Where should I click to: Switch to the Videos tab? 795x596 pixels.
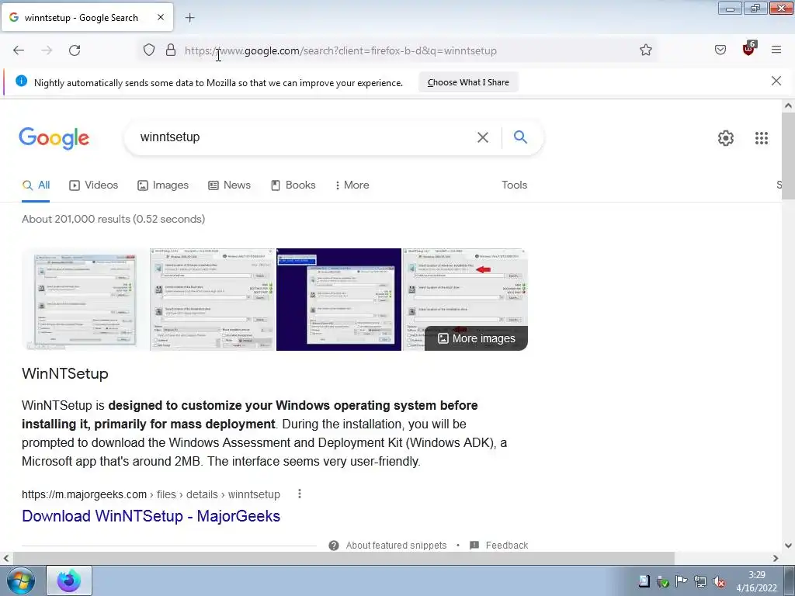click(94, 185)
